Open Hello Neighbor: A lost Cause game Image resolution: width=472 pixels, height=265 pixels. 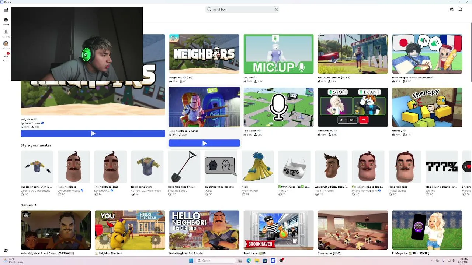pyautogui.click(x=56, y=230)
